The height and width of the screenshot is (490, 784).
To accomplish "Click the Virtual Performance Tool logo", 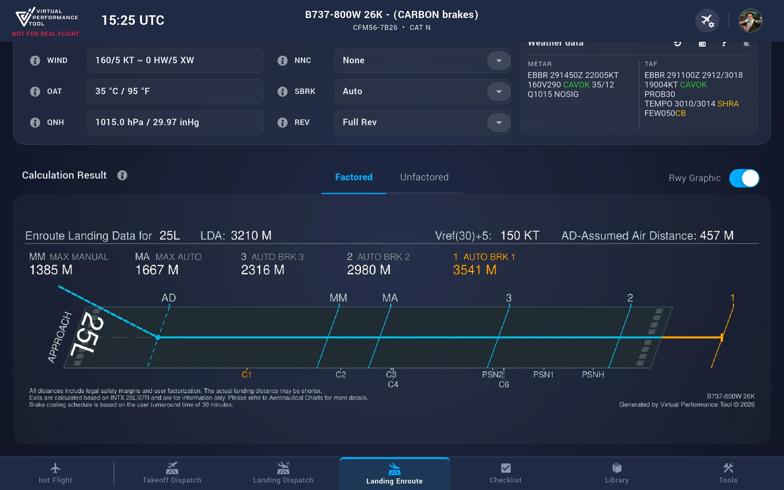I will (x=47, y=17).
